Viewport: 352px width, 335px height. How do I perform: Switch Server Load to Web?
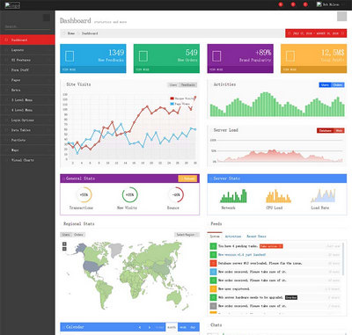point(339,130)
